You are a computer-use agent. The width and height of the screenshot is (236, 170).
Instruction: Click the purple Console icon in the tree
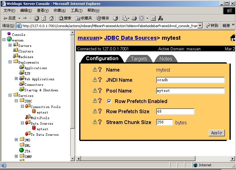click(9, 34)
